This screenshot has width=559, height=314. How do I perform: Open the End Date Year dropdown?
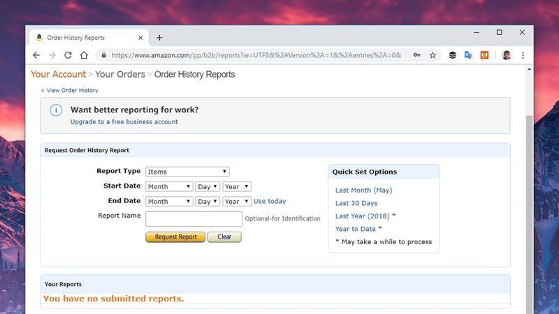tap(237, 202)
